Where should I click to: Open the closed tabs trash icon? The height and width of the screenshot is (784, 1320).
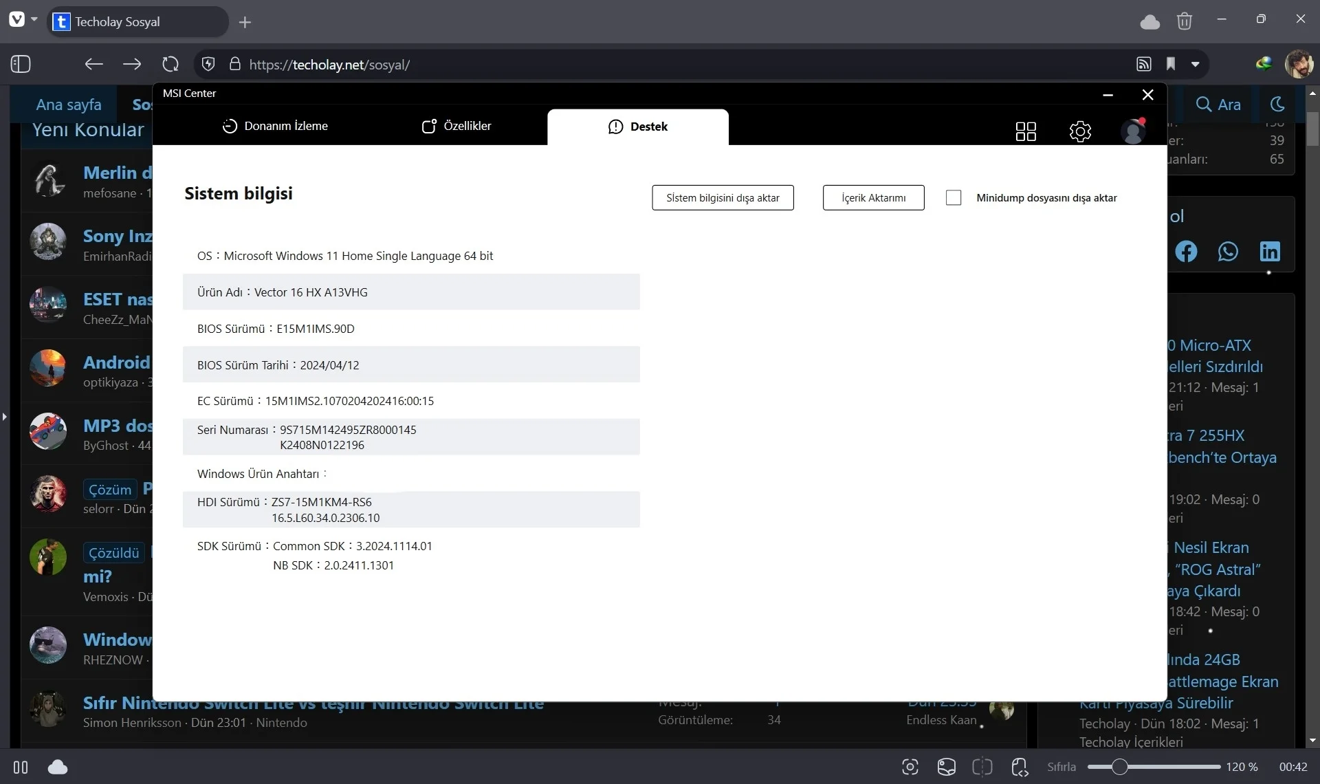[x=1185, y=21]
